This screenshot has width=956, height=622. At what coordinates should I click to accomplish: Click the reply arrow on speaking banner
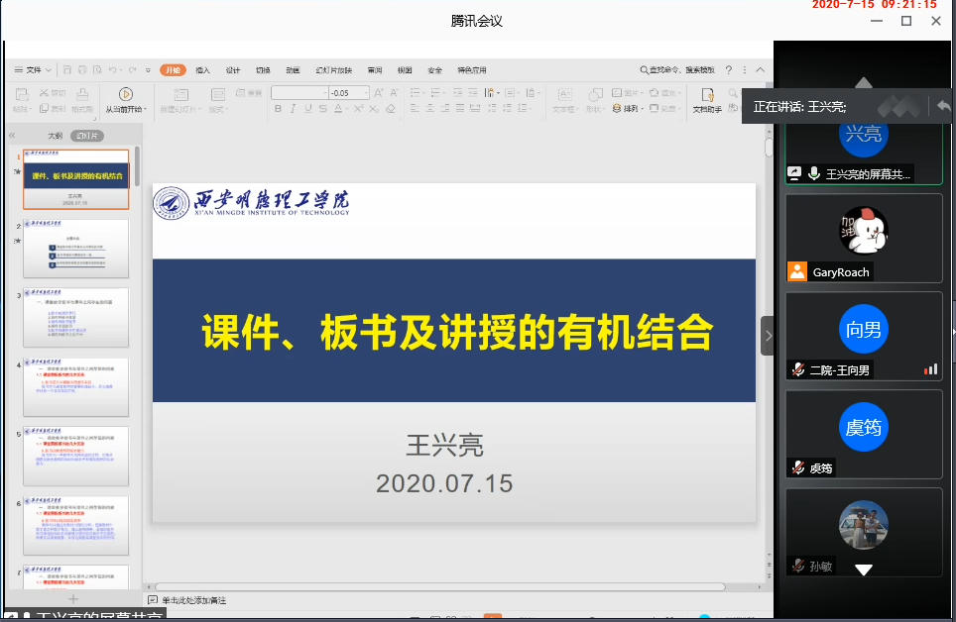943,106
